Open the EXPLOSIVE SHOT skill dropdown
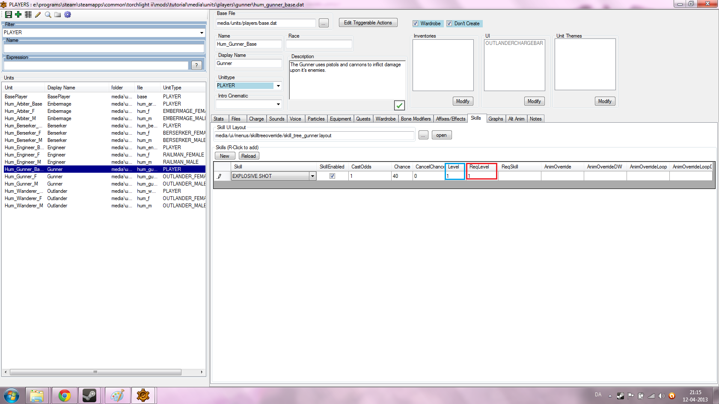Viewport: 719px width, 404px height. tap(312, 176)
